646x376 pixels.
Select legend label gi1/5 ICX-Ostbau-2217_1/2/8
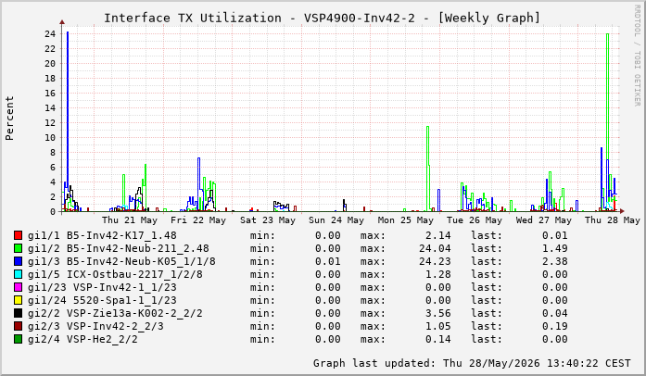point(115,274)
